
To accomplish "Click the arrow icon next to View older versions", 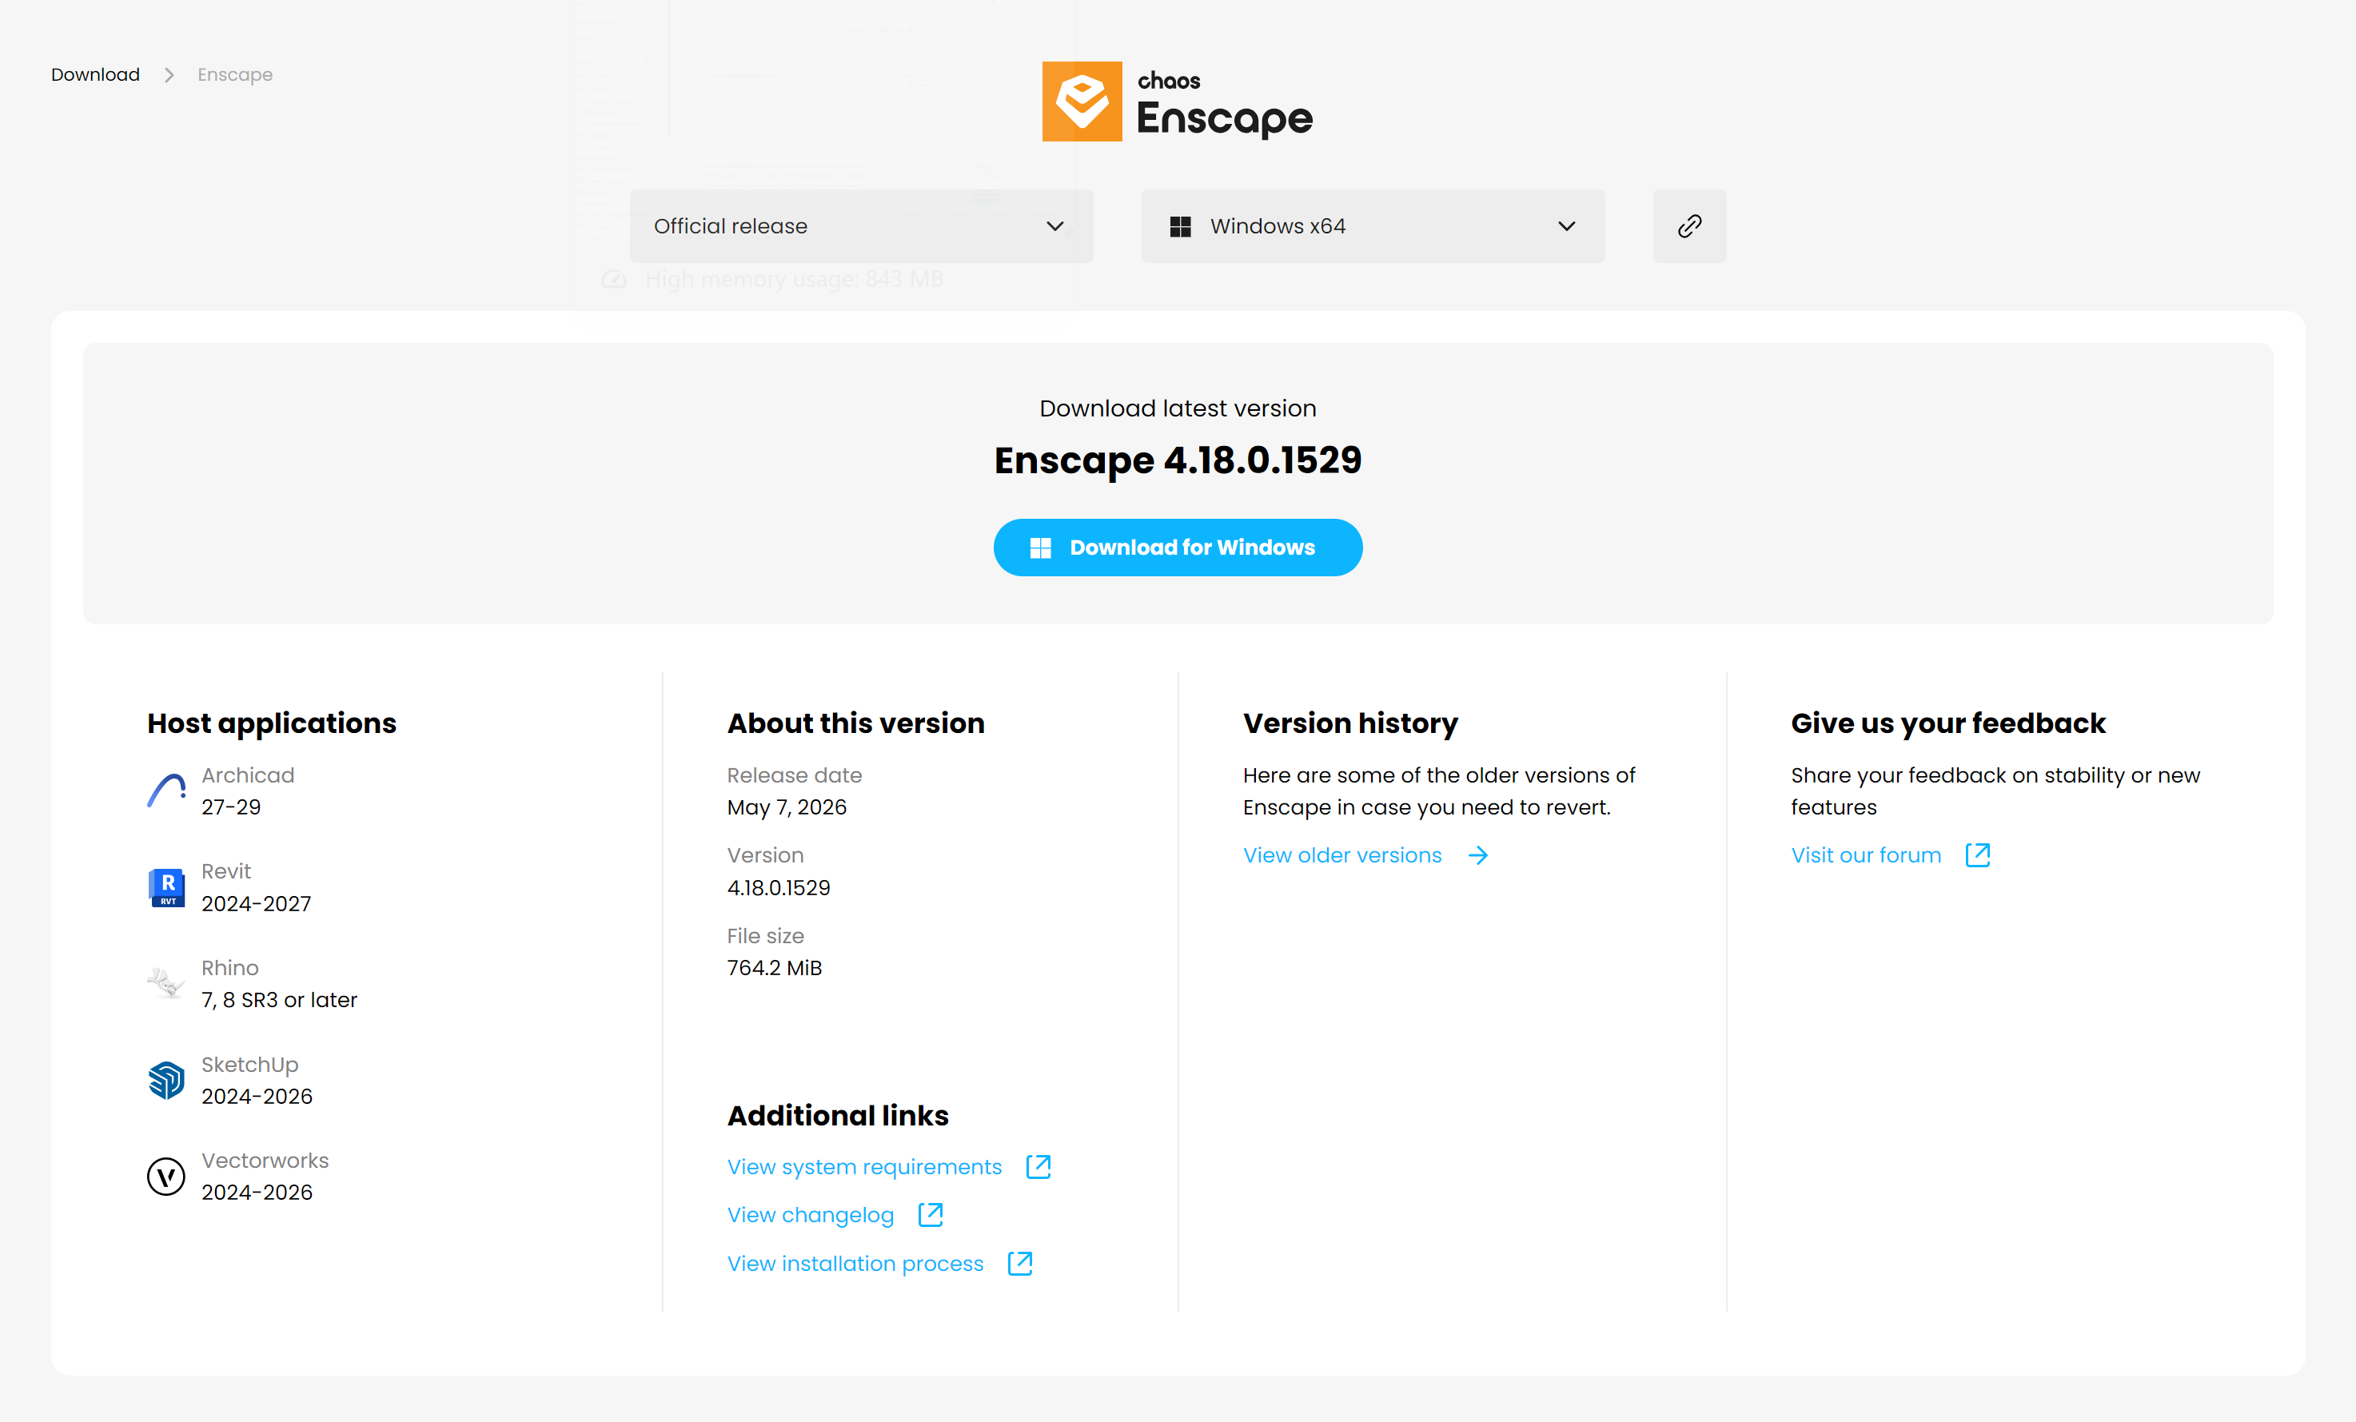I will [x=1478, y=855].
